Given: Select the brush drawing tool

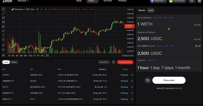Looking at the screenshot, I should [4, 31].
